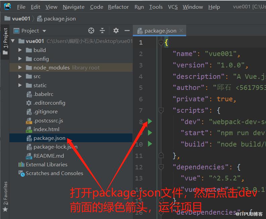
Task: Fold the dependencies block at line 12
Action: click(x=161, y=167)
